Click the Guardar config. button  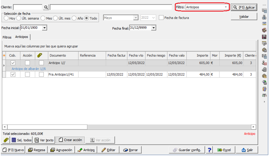187,150
